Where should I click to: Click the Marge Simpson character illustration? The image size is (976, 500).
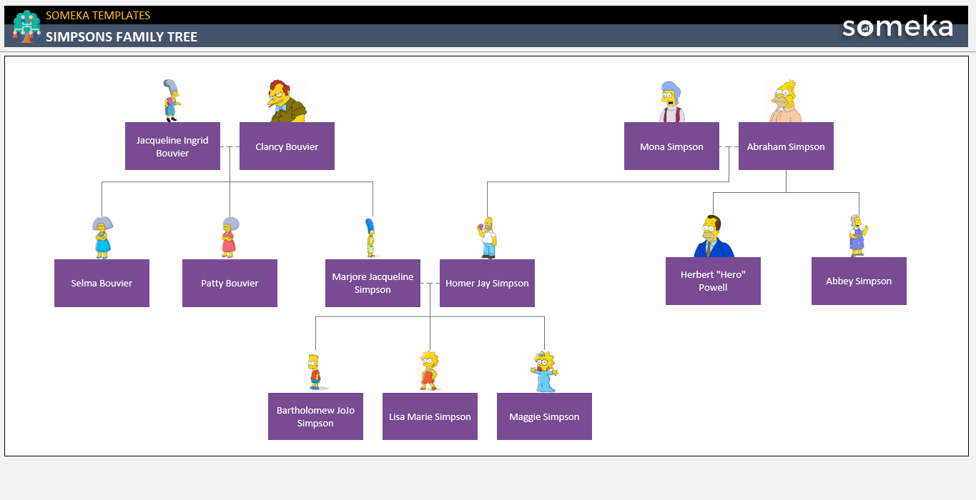click(x=369, y=236)
